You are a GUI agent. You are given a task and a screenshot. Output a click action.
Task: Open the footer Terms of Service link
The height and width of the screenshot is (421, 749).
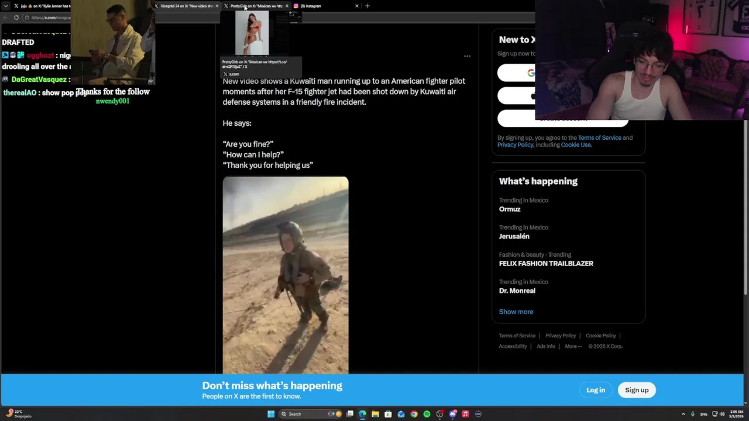pos(517,336)
